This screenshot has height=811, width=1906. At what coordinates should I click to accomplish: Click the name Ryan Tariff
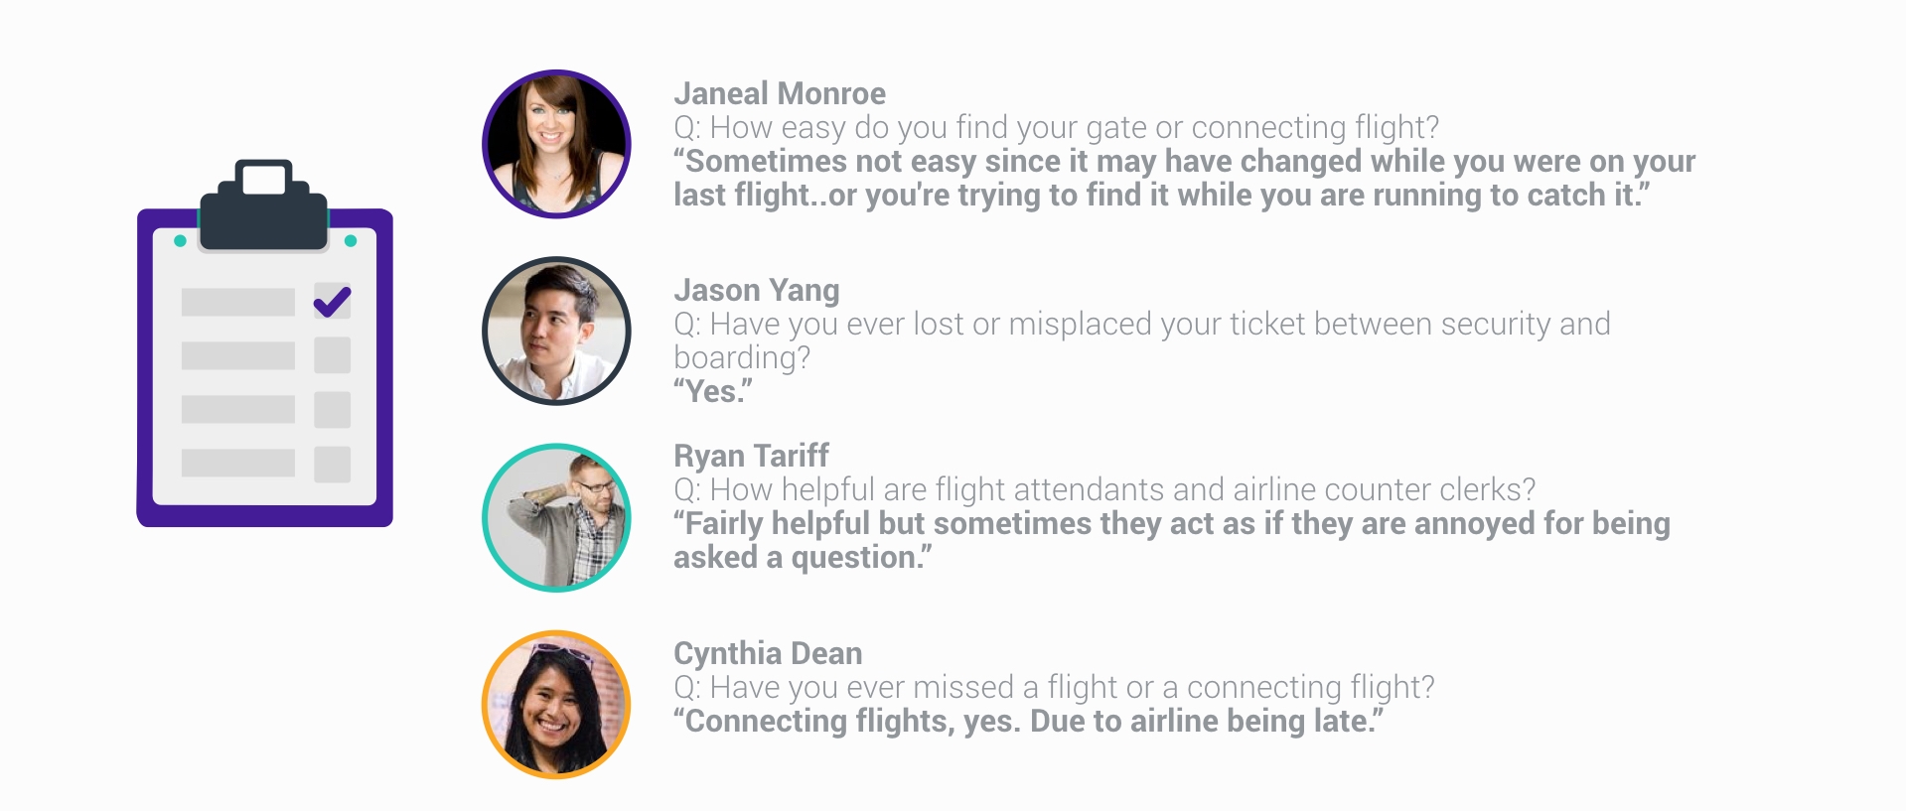pyautogui.click(x=751, y=456)
